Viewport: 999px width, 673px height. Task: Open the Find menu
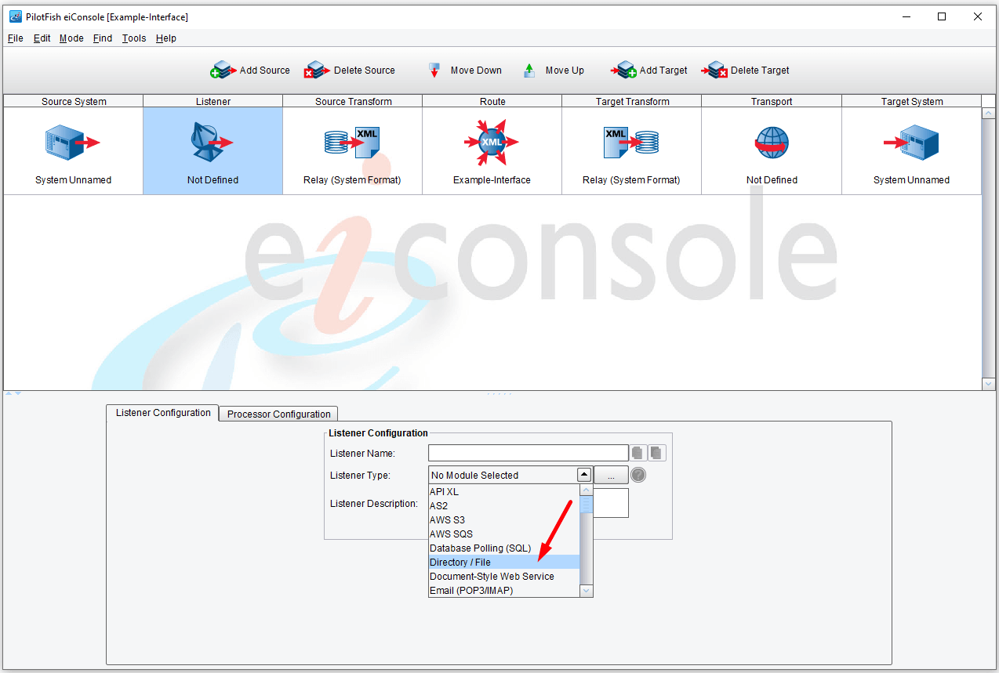(103, 38)
